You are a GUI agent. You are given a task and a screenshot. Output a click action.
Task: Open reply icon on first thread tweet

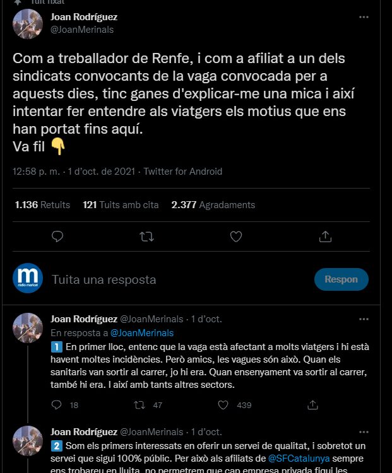pos(57,406)
